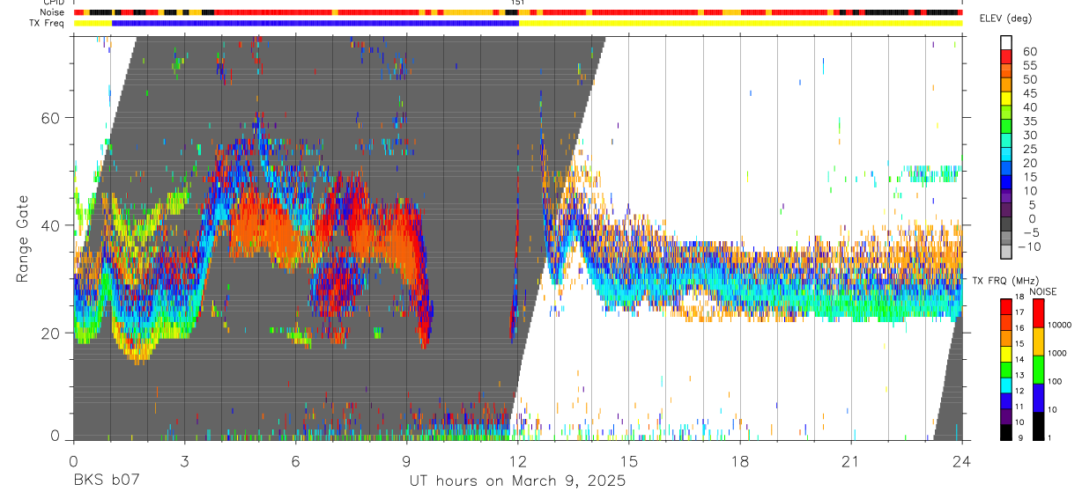Select the 'UT hours on March 9, 2025' axis title

(x=517, y=481)
